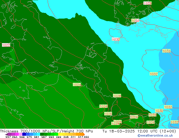Image resolution: width=179 pixels, height=138 pixels.
Task: Select the dark navy blue legend swatch
Action: (x=24, y=134)
